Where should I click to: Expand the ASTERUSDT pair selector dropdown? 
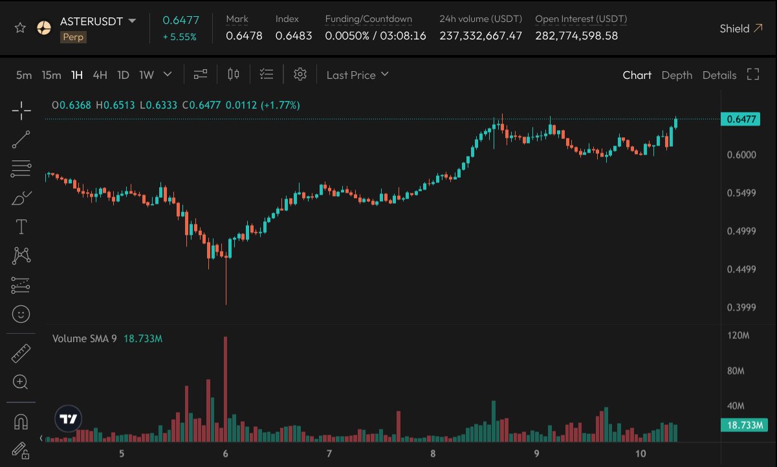132,21
